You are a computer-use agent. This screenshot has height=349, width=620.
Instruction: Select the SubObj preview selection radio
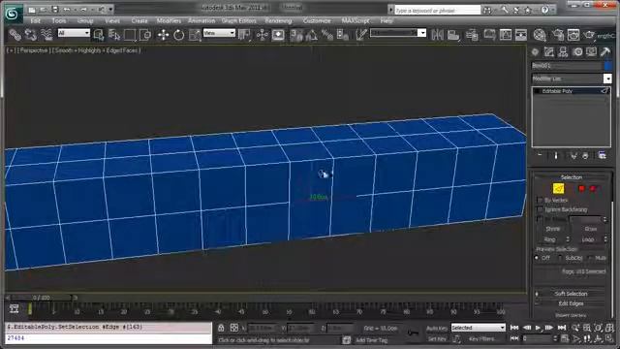point(560,258)
